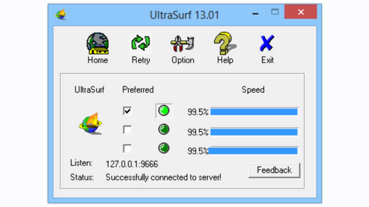Click the second server speed bar
This screenshot has width=369, height=207.
tap(254, 132)
